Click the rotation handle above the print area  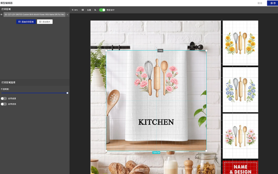[x=156, y=47]
